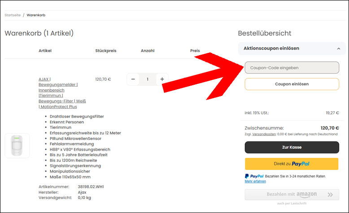The image size is (349, 213).
Task: Open the Versandkosten link
Action: [x=264, y=134]
